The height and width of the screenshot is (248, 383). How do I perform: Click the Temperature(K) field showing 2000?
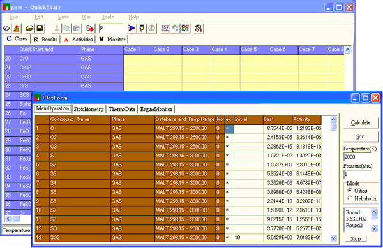pyautogui.click(x=357, y=157)
